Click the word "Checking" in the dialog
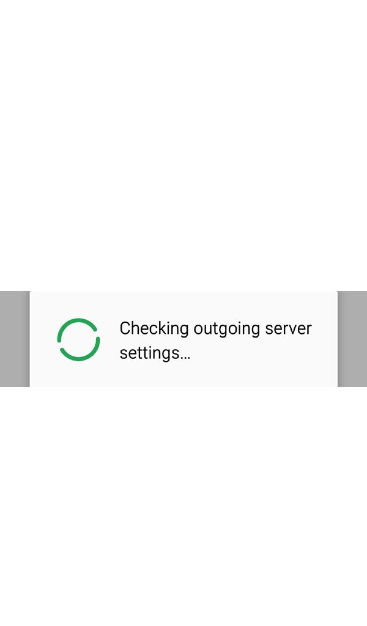Viewport: 367px width, 626px height. 154,329
